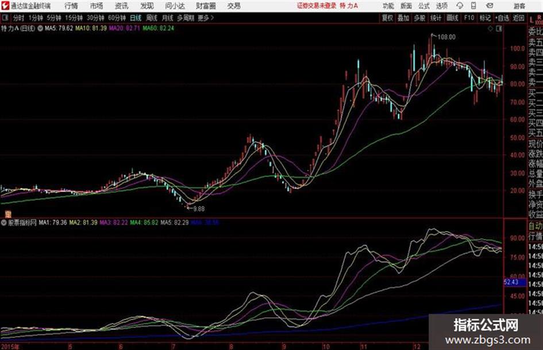Click the 9.88 low price label
Image resolution: width=543 pixels, height=350 pixels.
199,209
